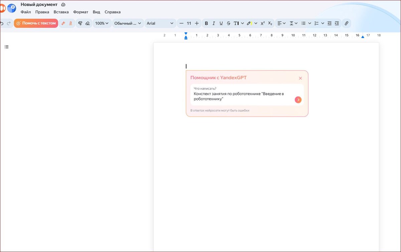Apply a numbered list
Screen dimensions: 401x252
316,23
